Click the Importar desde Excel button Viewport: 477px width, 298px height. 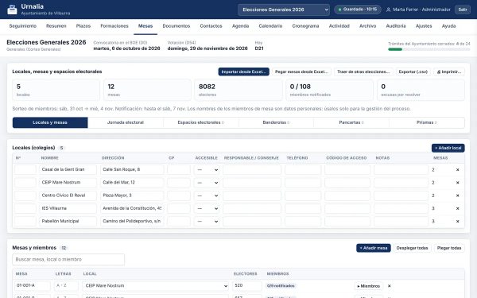click(x=244, y=72)
